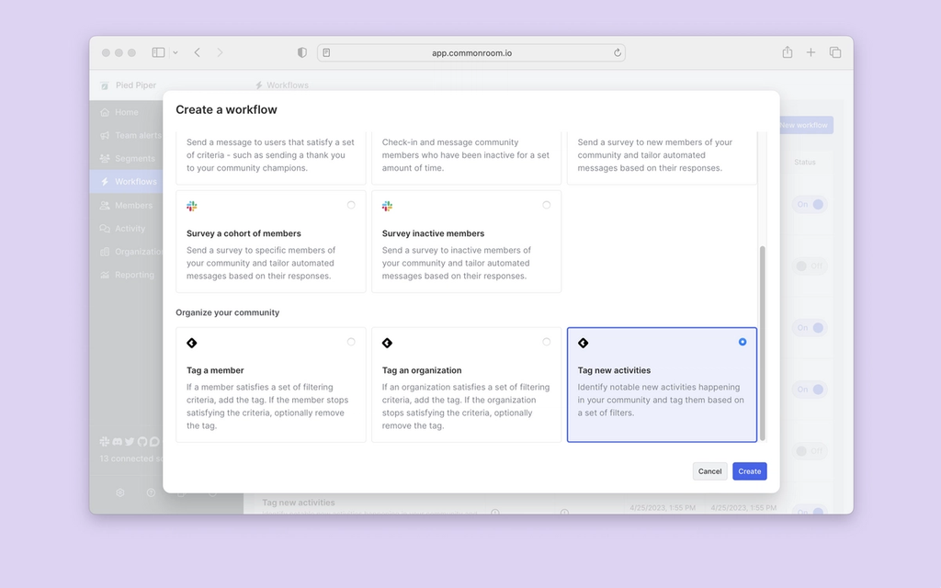Viewport: 941px width, 588px height.
Task: Click the GitHub integration icon
Action: click(142, 442)
